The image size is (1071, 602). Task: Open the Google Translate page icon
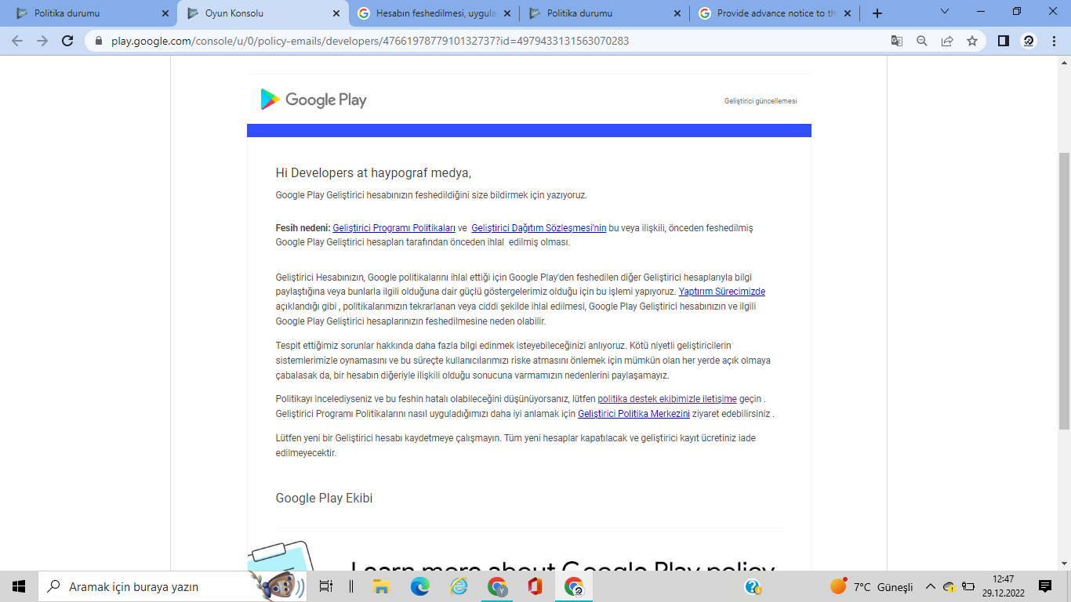point(897,41)
